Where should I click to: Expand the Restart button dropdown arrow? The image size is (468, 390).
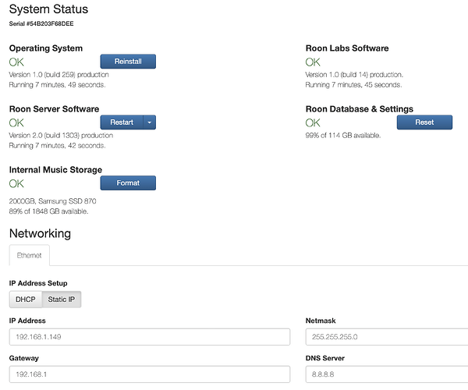click(x=149, y=122)
